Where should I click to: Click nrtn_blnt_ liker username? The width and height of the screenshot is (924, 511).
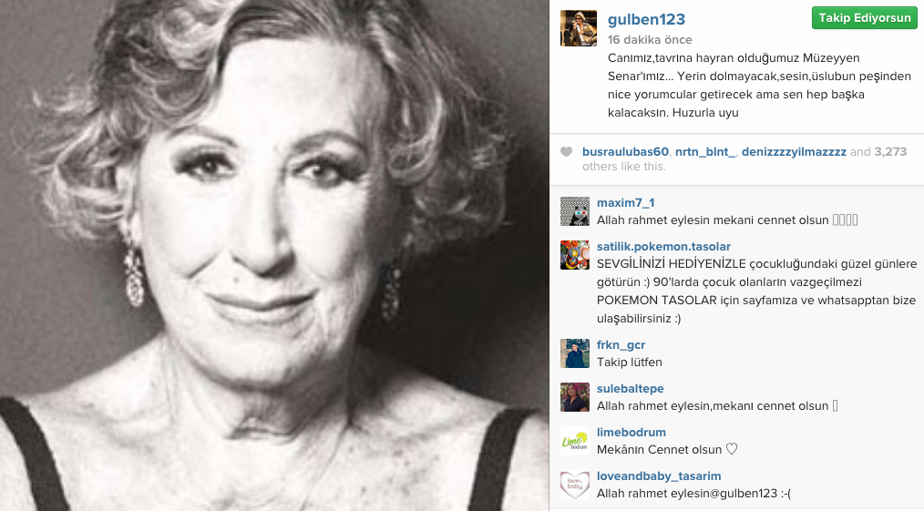tap(704, 152)
